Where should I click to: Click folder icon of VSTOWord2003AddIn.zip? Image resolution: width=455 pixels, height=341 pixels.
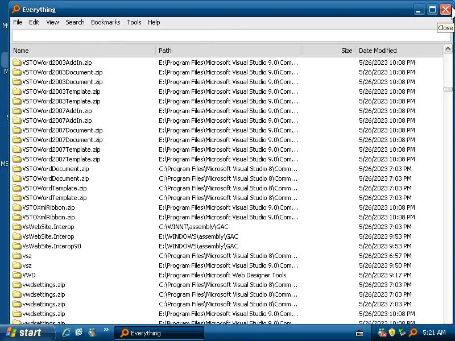coord(17,63)
